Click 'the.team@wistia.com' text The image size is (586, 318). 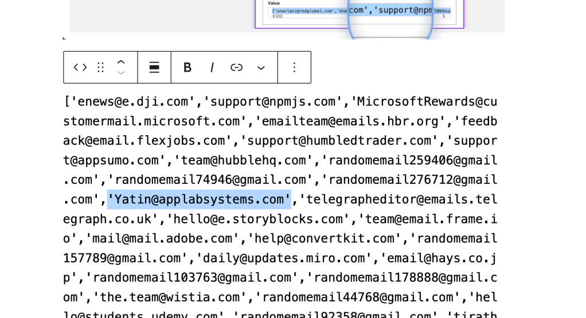pos(170,297)
